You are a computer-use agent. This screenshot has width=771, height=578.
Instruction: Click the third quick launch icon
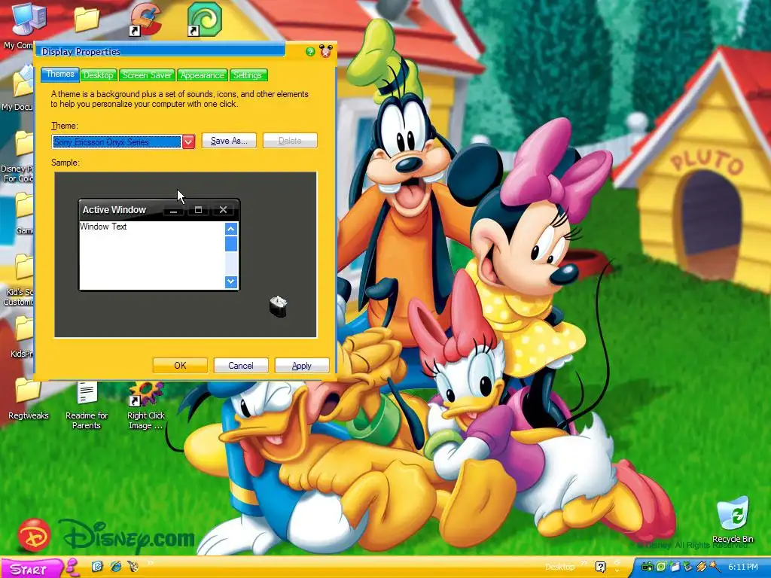click(x=133, y=567)
